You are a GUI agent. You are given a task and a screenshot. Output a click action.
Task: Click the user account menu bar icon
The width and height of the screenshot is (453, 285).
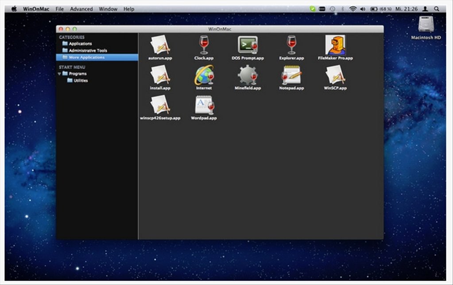[x=425, y=9]
